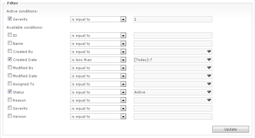Disable the Status condition checkbox

10,92
